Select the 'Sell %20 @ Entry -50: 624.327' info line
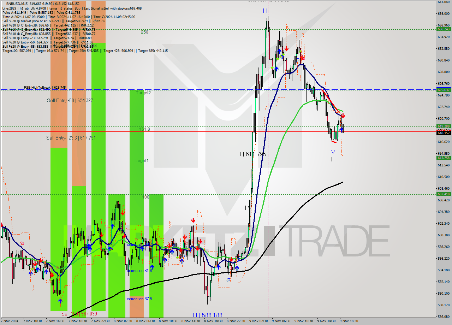This screenshot has width=452, height=325. tap(48, 42)
